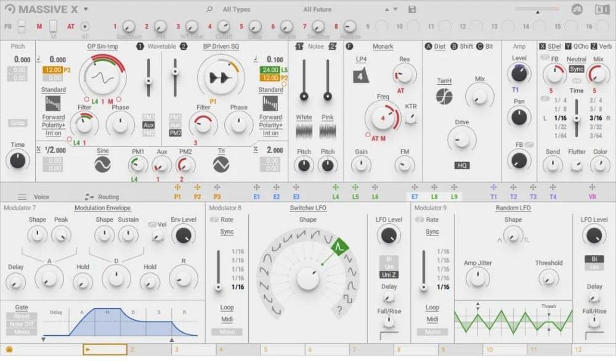
Task: Open the preset search magnifier
Action: tap(209, 9)
